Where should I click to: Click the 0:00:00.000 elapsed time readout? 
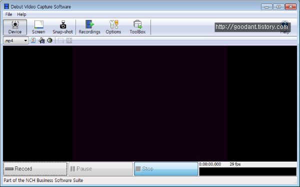pos(210,164)
